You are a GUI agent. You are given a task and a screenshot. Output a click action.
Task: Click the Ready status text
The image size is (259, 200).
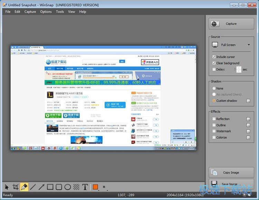(8, 195)
